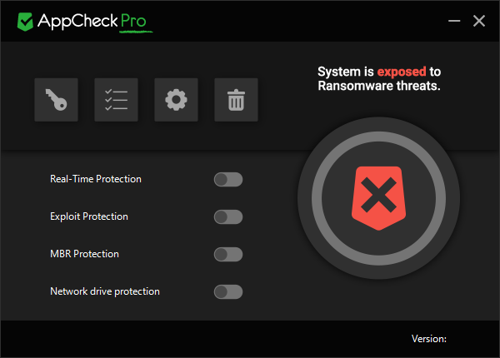Toggle Network drive protection on
Image resolution: width=500 pixels, height=358 pixels.
(x=227, y=291)
